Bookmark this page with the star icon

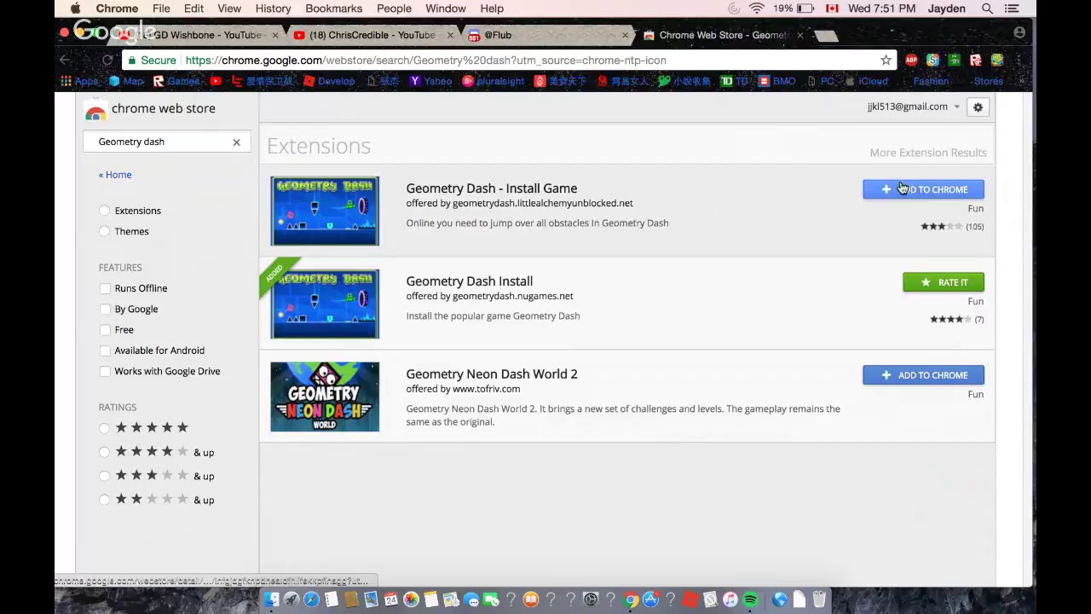click(886, 61)
